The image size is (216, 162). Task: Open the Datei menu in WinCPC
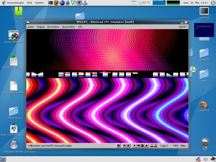31,27
